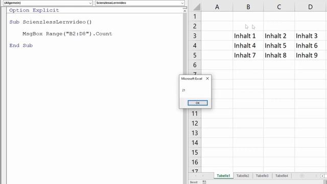
Task: Open the ScienzlessLernvideo procedure dropdown
Action: click(139, 3)
